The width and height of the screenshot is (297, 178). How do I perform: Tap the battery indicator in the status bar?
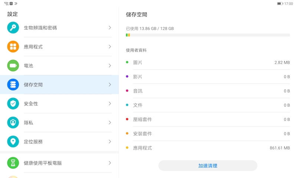coord(280,4)
